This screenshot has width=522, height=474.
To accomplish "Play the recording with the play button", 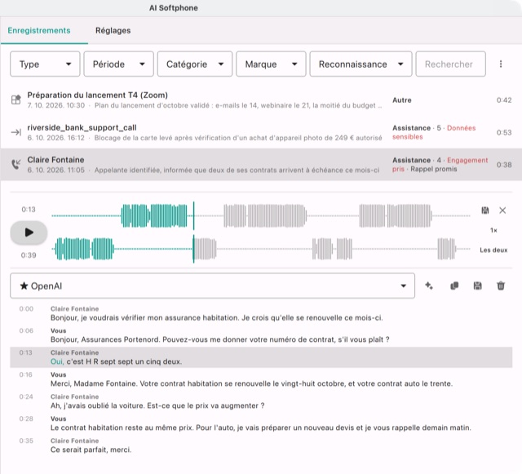I will [x=29, y=233].
